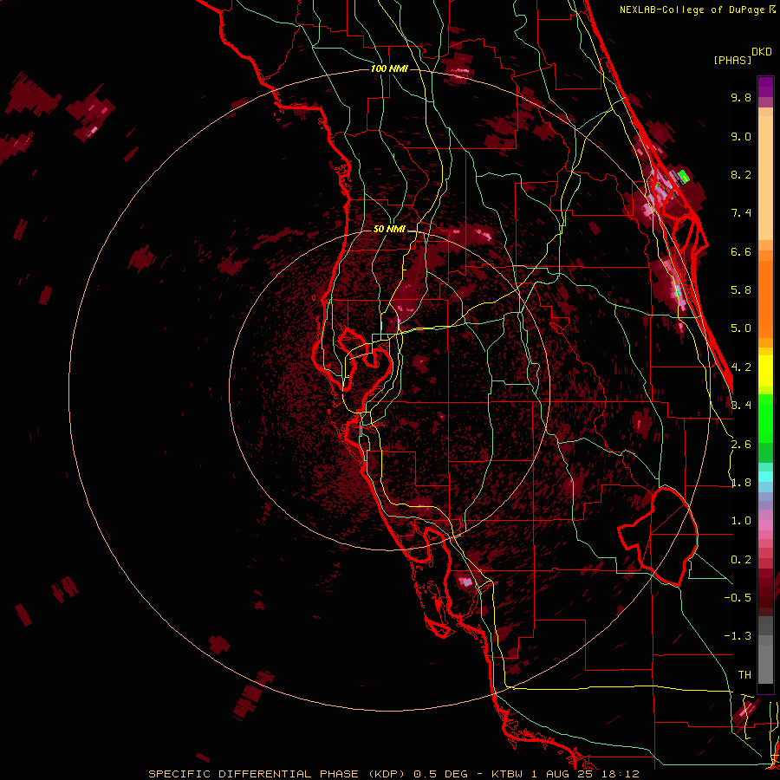Select the 1.8 scale value
780x780 pixels.
pos(741,483)
